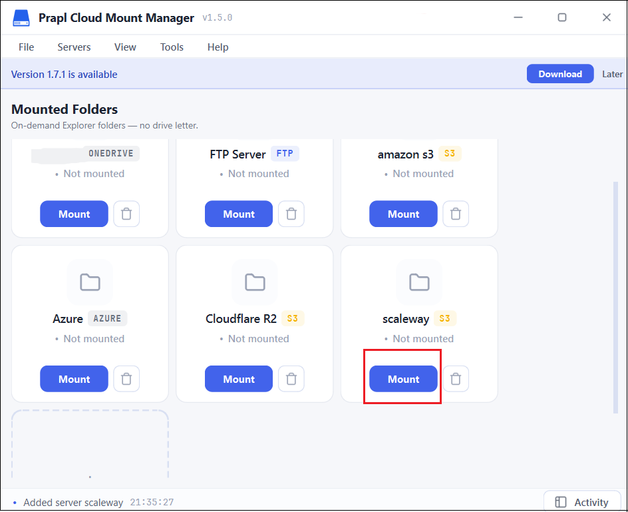Screen dimensions: 628x512
Task: Click the trash icon on Azure card
Action: pos(126,378)
